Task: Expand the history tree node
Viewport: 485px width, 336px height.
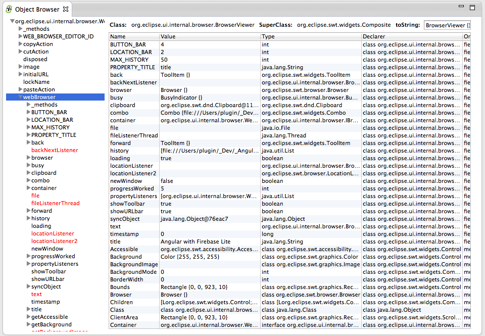Action: point(28,218)
